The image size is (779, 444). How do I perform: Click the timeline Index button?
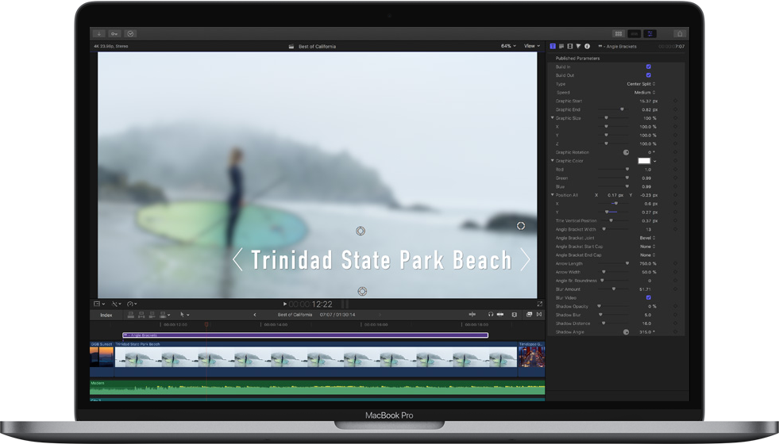pos(106,315)
